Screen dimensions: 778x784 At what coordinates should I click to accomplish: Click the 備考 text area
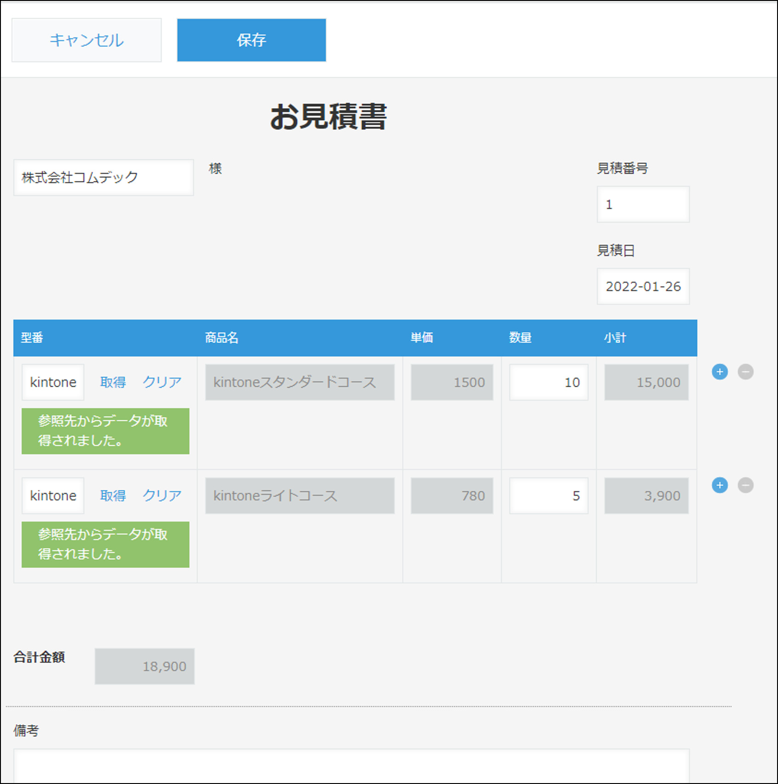pyautogui.click(x=352, y=766)
